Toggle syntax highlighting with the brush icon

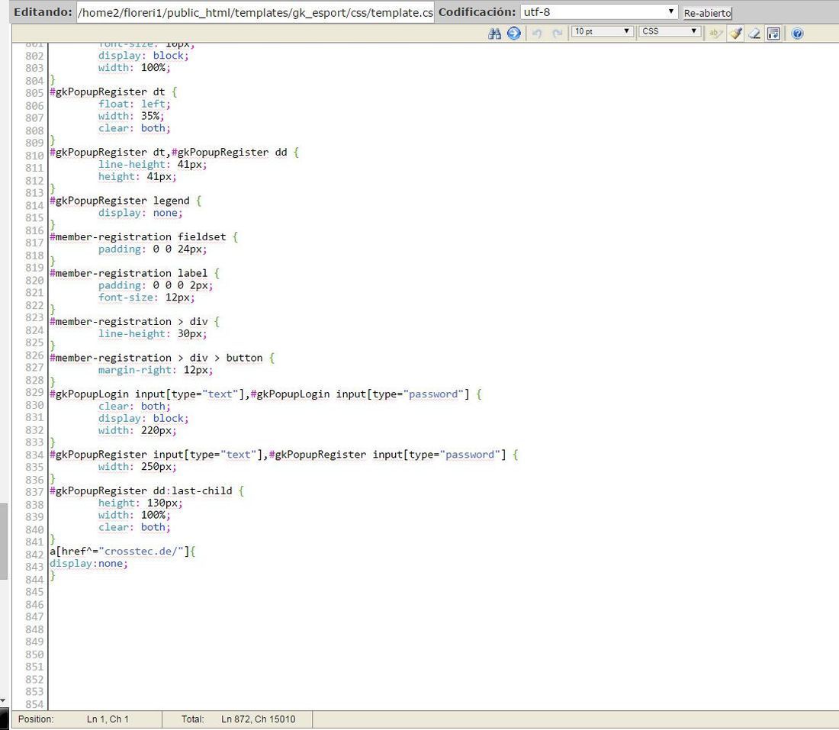pos(736,34)
